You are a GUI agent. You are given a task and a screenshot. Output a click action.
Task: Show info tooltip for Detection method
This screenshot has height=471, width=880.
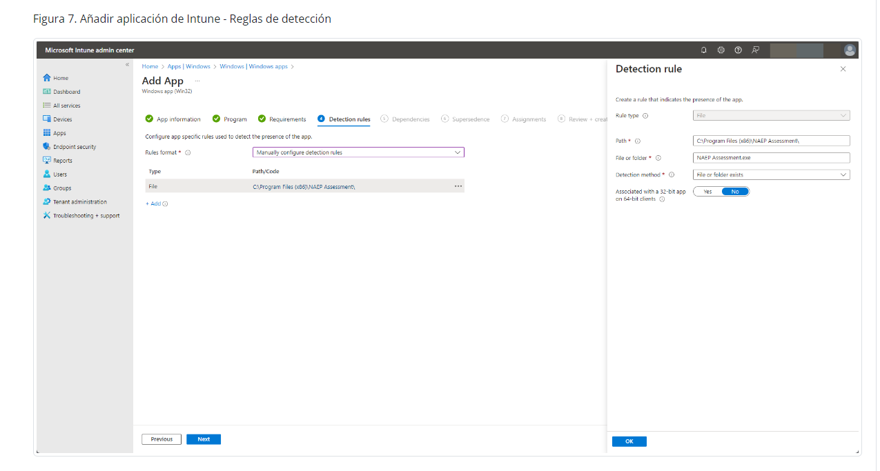[672, 175]
